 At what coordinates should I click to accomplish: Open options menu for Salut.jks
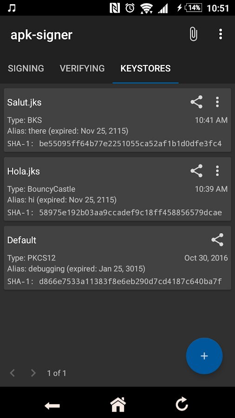217,102
